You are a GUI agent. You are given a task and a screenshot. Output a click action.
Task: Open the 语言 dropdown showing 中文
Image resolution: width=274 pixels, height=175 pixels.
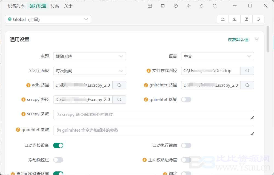(218, 56)
